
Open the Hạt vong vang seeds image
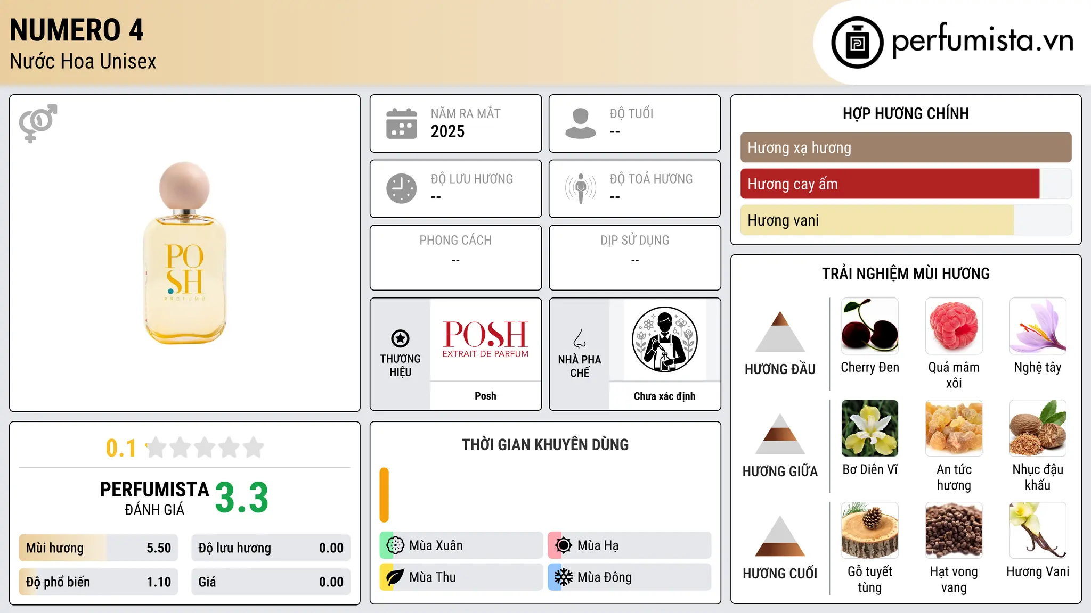pyautogui.click(x=954, y=531)
